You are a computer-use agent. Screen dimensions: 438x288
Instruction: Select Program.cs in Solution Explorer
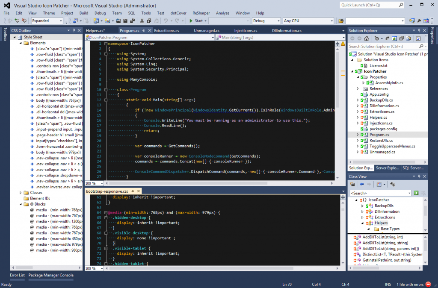click(388, 135)
